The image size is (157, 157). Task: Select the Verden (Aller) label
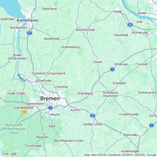pyautogui.click(x=93, y=124)
